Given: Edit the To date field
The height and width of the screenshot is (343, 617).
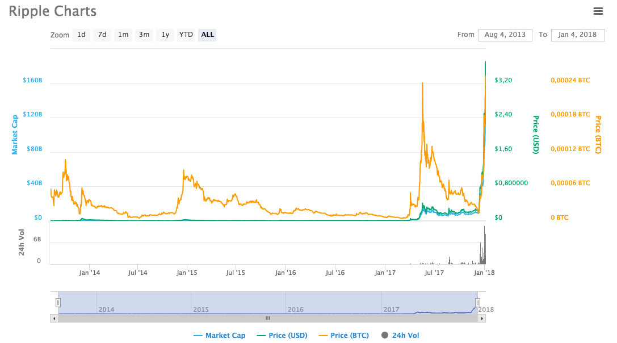Looking at the screenshot, I should click(x=578, y=35).
